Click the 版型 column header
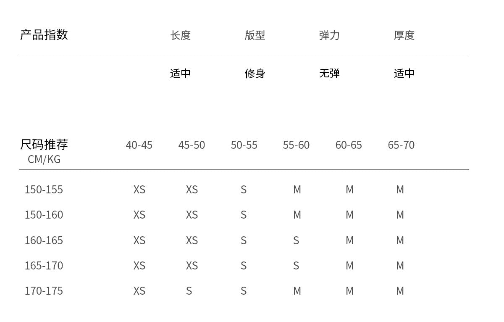The image size is (504, 322). pyautogui.click(x=255, y=35)
